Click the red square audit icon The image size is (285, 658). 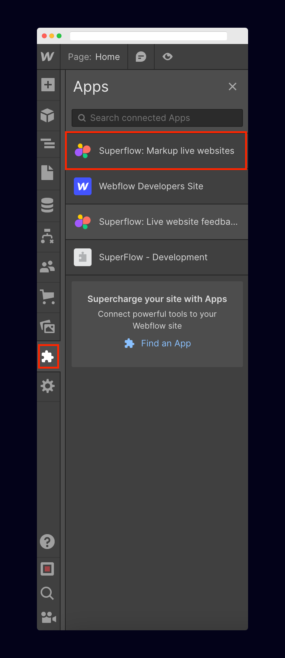[x=47, y=569]
